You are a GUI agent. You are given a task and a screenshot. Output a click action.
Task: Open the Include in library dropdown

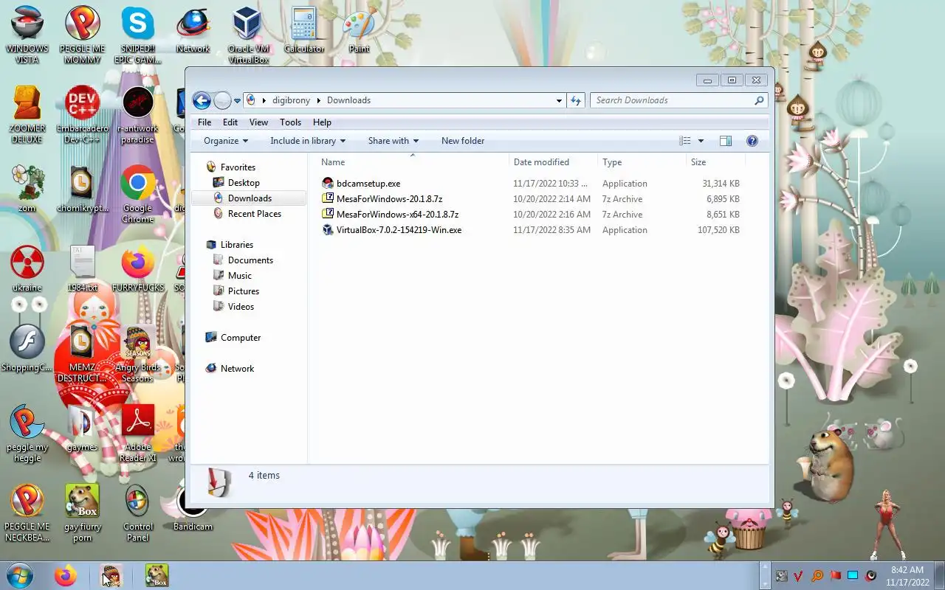coord(308,141)
